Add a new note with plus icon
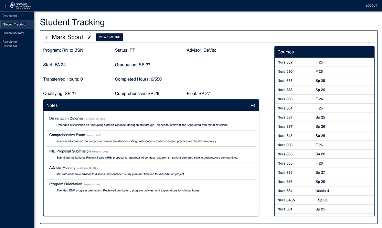This screenshot has width=382, height=228. tap(253, 105)
